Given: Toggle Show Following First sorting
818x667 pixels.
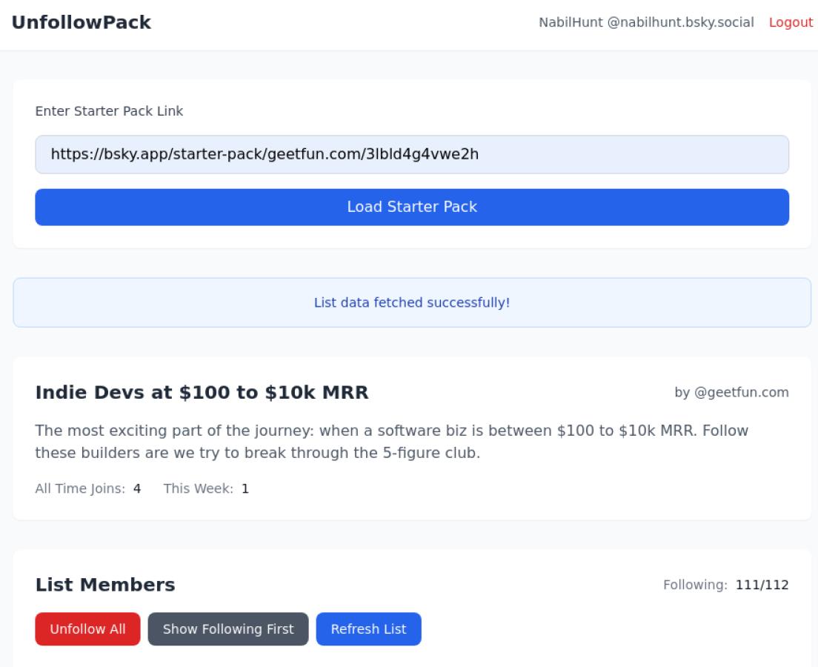Looking at the screenshot, I should click(228, 629).
